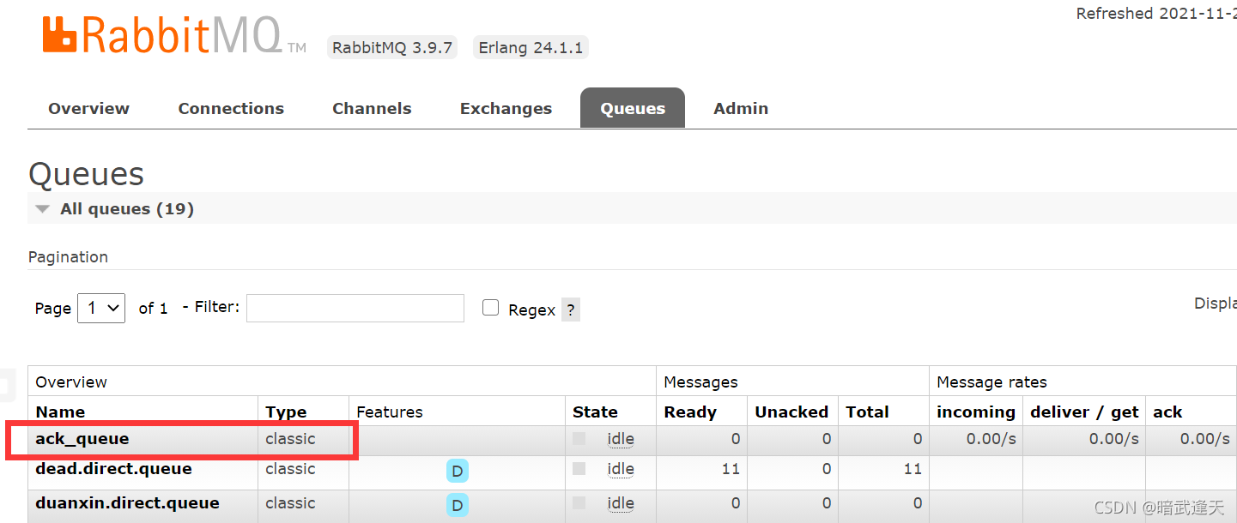The height and width of the screenshot is (523, 1237).
Task: Sort queues by Type column
Action: 286,412
